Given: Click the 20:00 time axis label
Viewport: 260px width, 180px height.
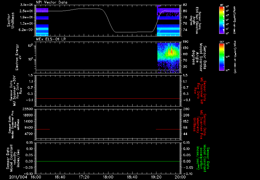Looking at the screenshot, I should coord(180,177).
